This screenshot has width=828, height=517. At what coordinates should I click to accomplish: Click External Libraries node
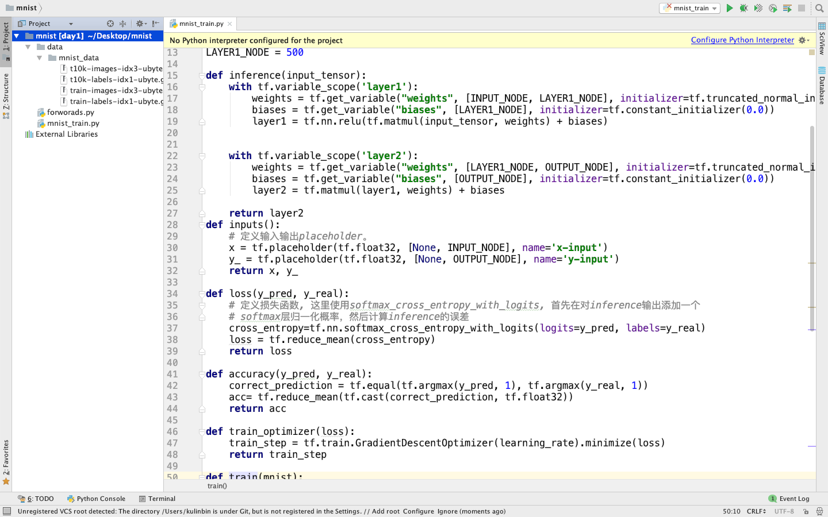coord(62,134)
